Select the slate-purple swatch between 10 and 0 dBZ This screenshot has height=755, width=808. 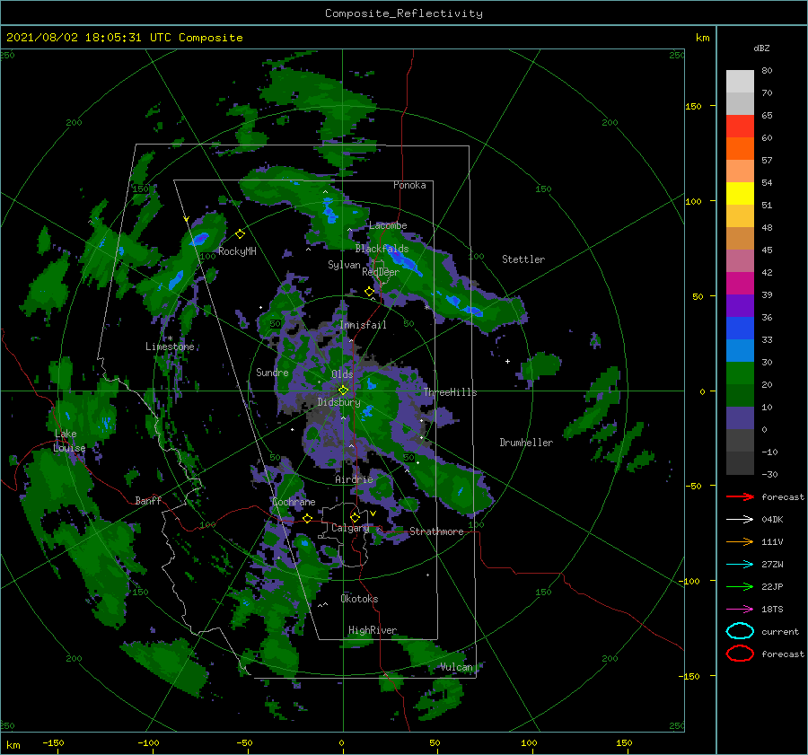tap(740, 418)
